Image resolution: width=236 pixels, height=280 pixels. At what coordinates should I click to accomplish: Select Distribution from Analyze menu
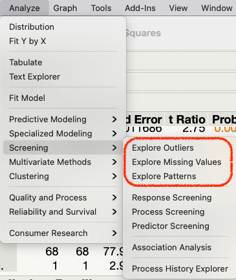pos(32,27)
